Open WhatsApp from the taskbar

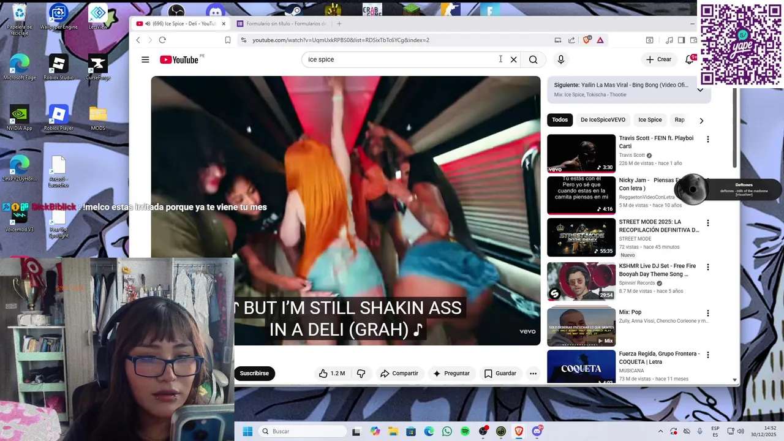point(447,431)
